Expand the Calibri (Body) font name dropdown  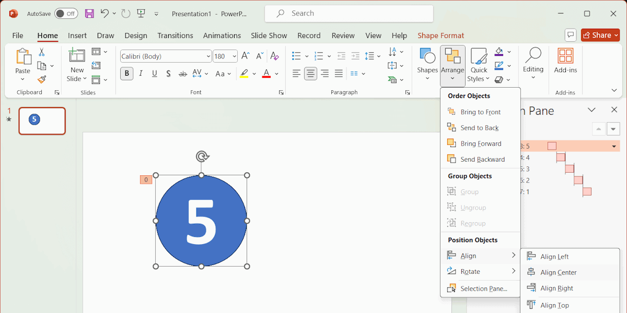tap(208, 56)
